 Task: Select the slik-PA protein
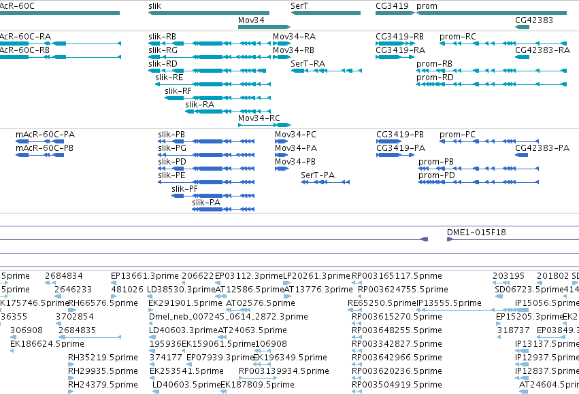click(223, 209)
